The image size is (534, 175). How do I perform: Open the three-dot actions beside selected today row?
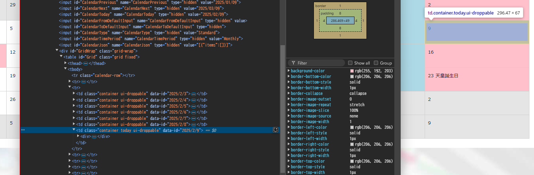click(x=23, y=130)
